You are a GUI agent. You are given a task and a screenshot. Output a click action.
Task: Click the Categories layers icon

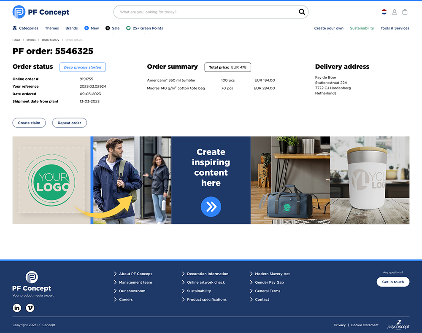tap(14, 28)
